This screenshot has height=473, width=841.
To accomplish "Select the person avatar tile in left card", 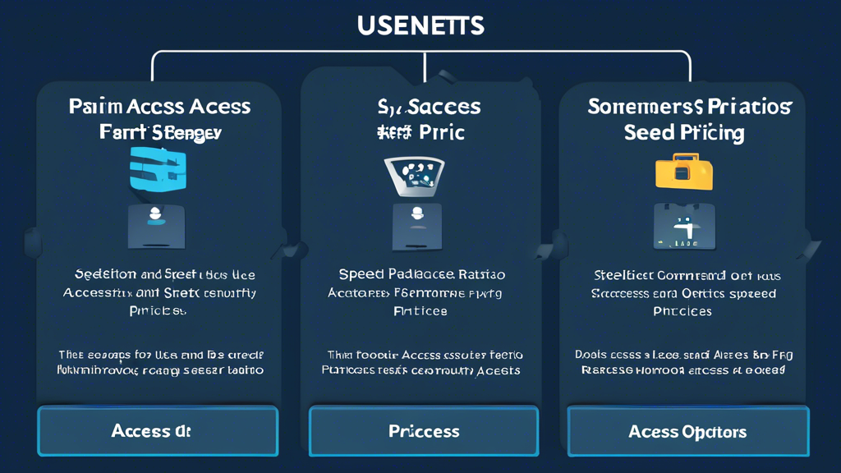I will [156, 225].
